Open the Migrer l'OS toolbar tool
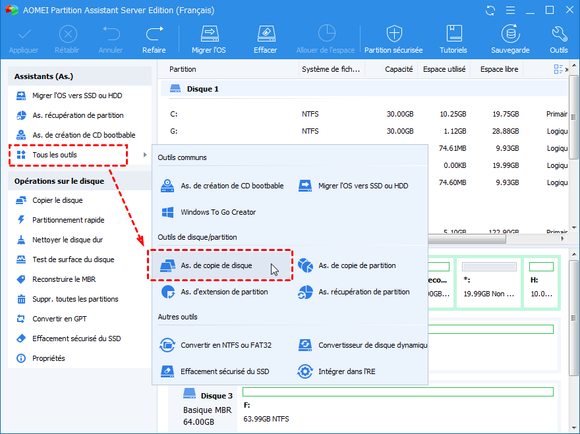 tap(209, 40)
